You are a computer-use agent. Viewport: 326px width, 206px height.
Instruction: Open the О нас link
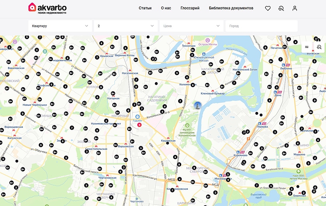pos(166,8)
